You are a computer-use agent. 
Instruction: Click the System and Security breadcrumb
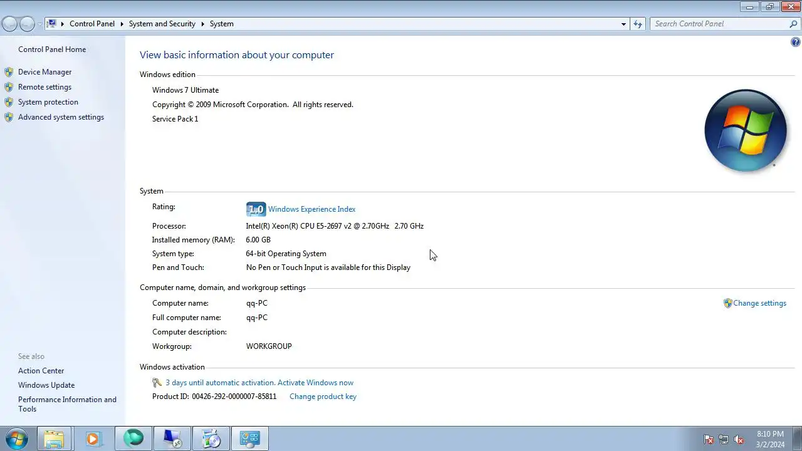(162, 24)
